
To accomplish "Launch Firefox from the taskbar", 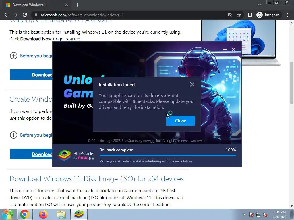I will point(43,214).
